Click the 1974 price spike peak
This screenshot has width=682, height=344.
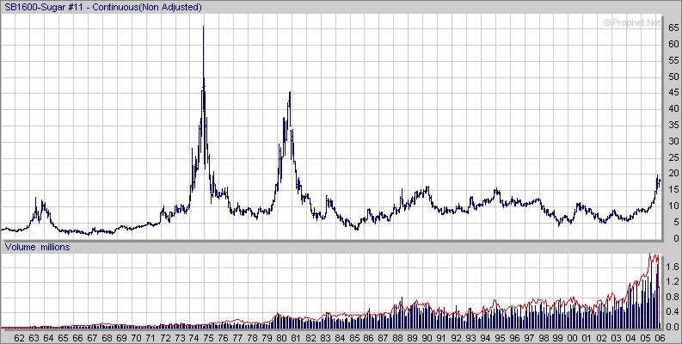pos(203,28)
